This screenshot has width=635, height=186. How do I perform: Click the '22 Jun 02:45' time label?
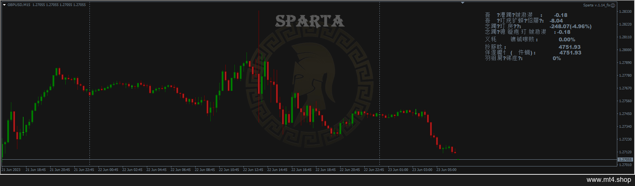(132, 170)
